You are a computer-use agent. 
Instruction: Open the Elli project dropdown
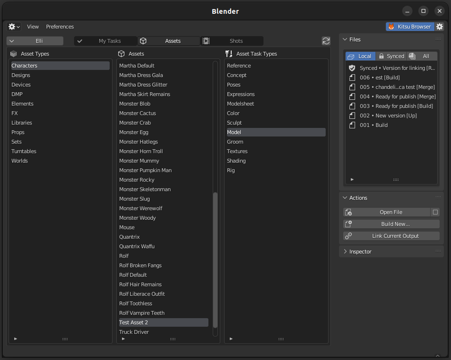(x=35, y=41)
